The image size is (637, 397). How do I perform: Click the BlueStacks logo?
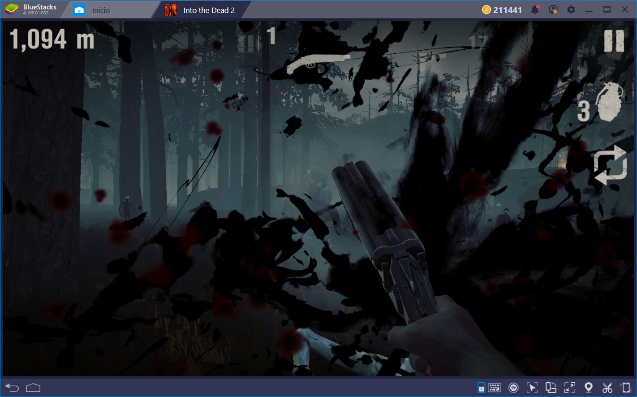click(12, 9)
